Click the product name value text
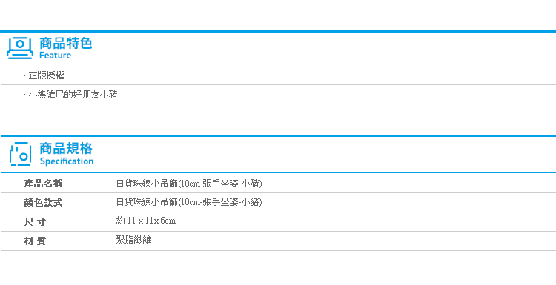The height and width of the screenshot is (285, 556). point(189,184)
